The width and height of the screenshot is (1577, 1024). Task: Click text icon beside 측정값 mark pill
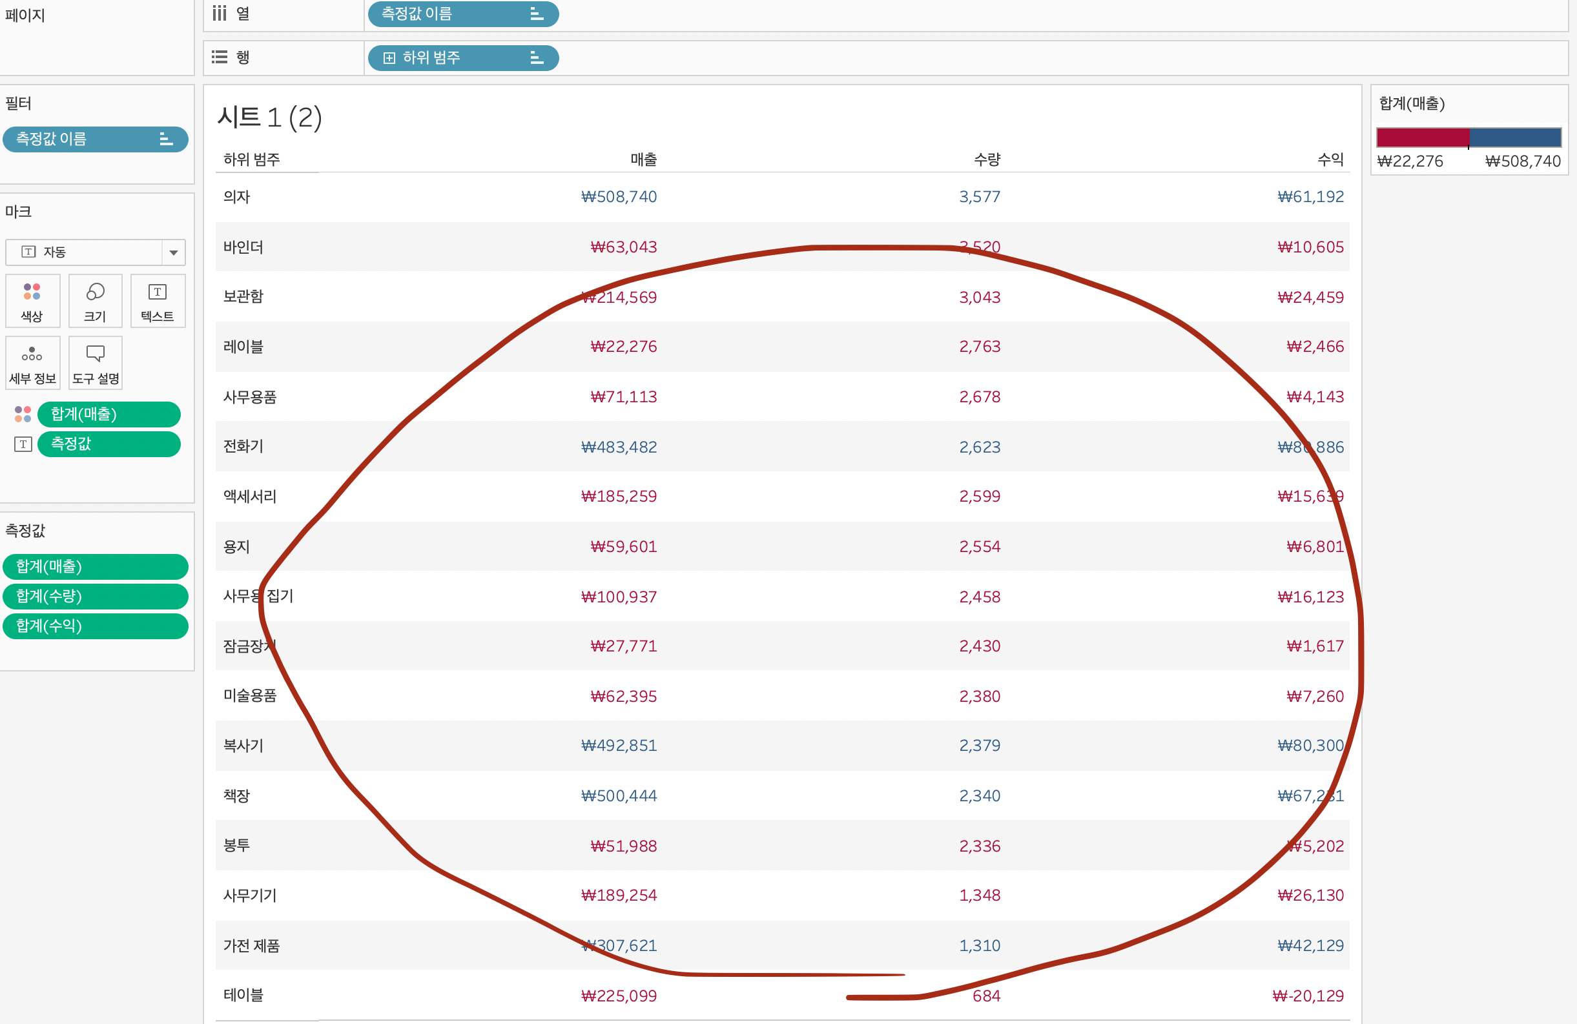[23, 444]
